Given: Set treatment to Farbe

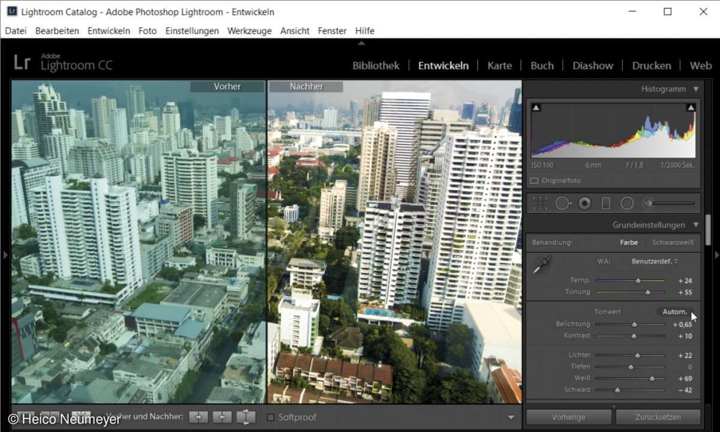Looking at the screenshot, I should tap(629, 242).
